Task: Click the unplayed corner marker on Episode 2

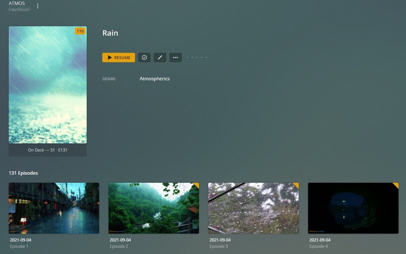Action: pos(196,185)
